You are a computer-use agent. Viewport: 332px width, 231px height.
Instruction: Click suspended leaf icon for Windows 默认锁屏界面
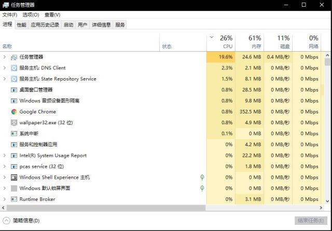[x=202, y=188]
